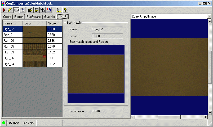Image resolution: width=213 pixels, height=127 pixels.
Task: Click the Rgn_01 color swatch
Action: click(34, 35)
